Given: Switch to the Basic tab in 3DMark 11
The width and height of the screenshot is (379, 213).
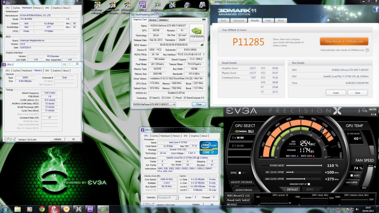Looking at the screenshot, I should (x=224, y=21).
